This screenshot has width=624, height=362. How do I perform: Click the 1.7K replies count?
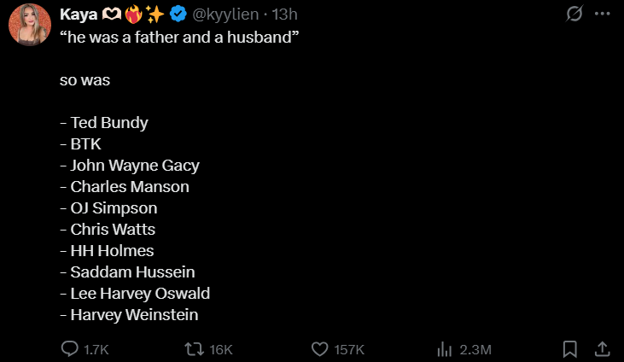pos(96,350)
